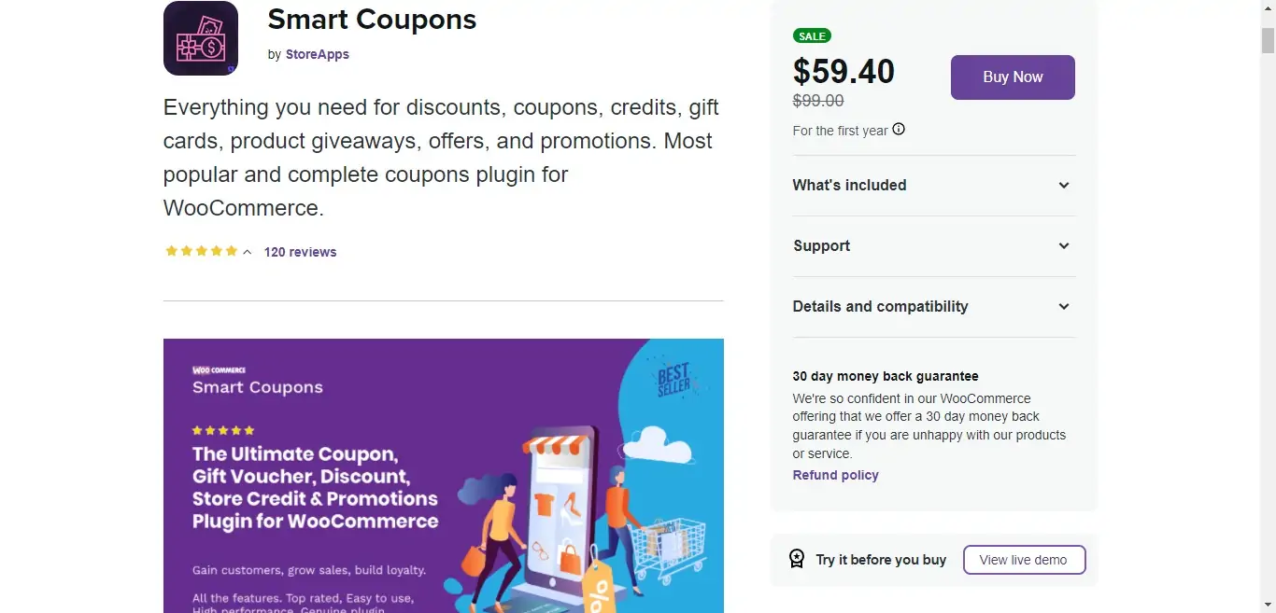Open the rating breakdown chevron beside the stars
The image size is (1276, 613).
(x=248, y=252)
